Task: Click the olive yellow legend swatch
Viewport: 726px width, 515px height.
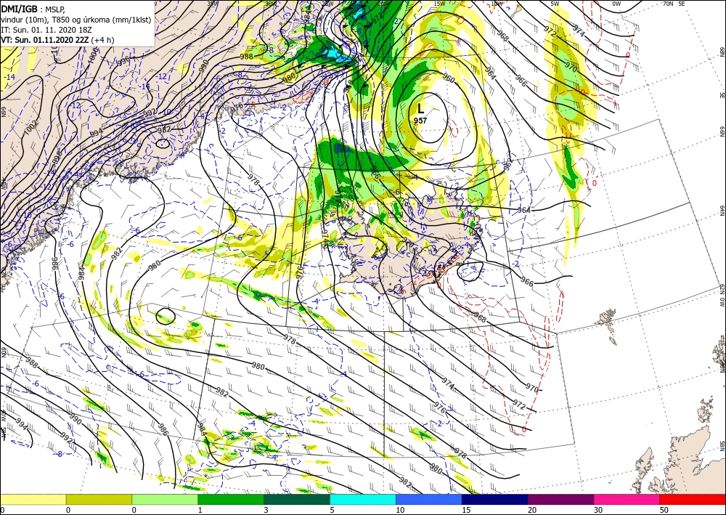Action: [99, 499]
